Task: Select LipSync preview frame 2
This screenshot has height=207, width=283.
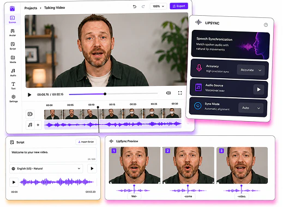Action: tap(188, 165)
